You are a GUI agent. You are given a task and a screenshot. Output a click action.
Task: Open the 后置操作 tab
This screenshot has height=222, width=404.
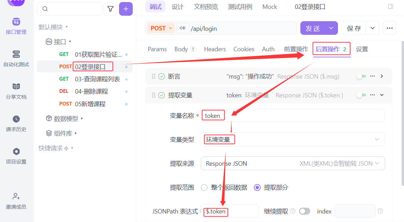tap(331, 49)
